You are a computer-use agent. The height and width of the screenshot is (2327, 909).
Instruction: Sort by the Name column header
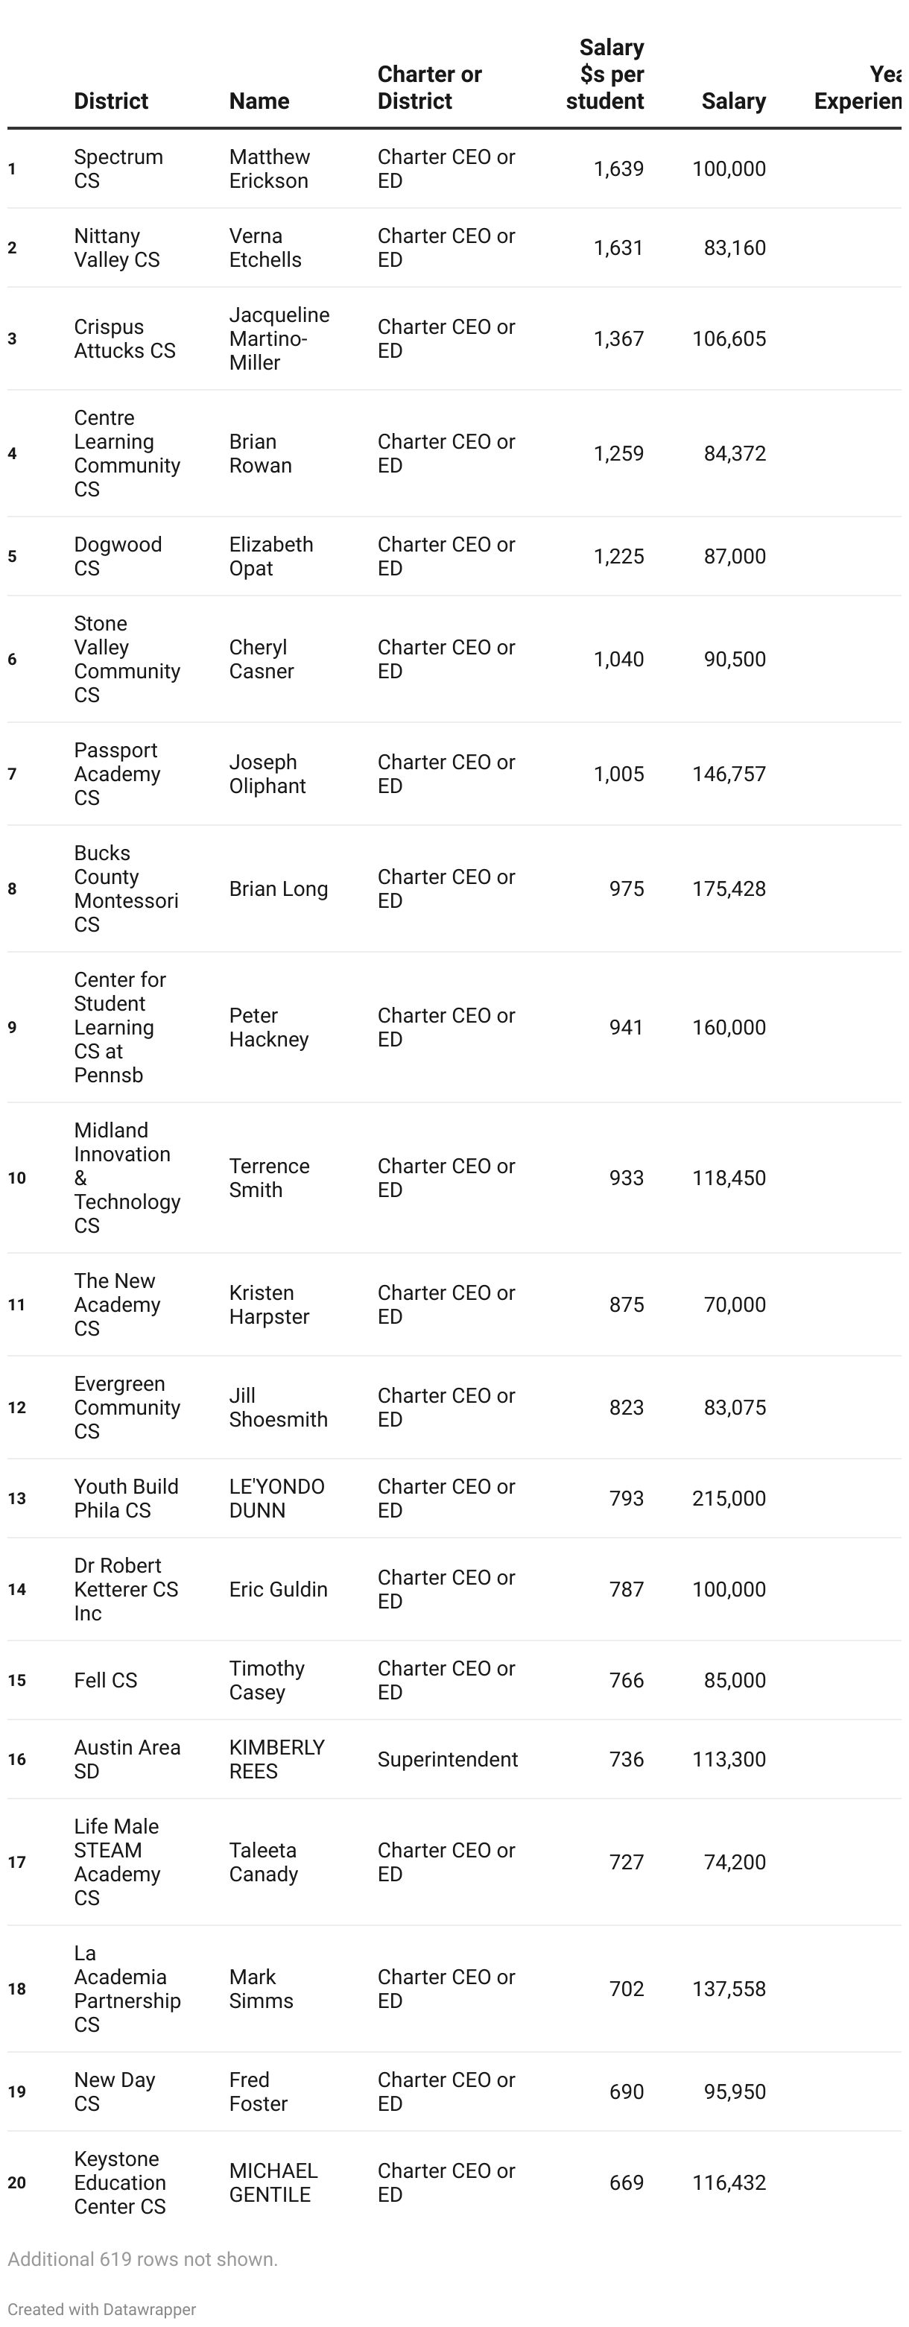(259, 101)
